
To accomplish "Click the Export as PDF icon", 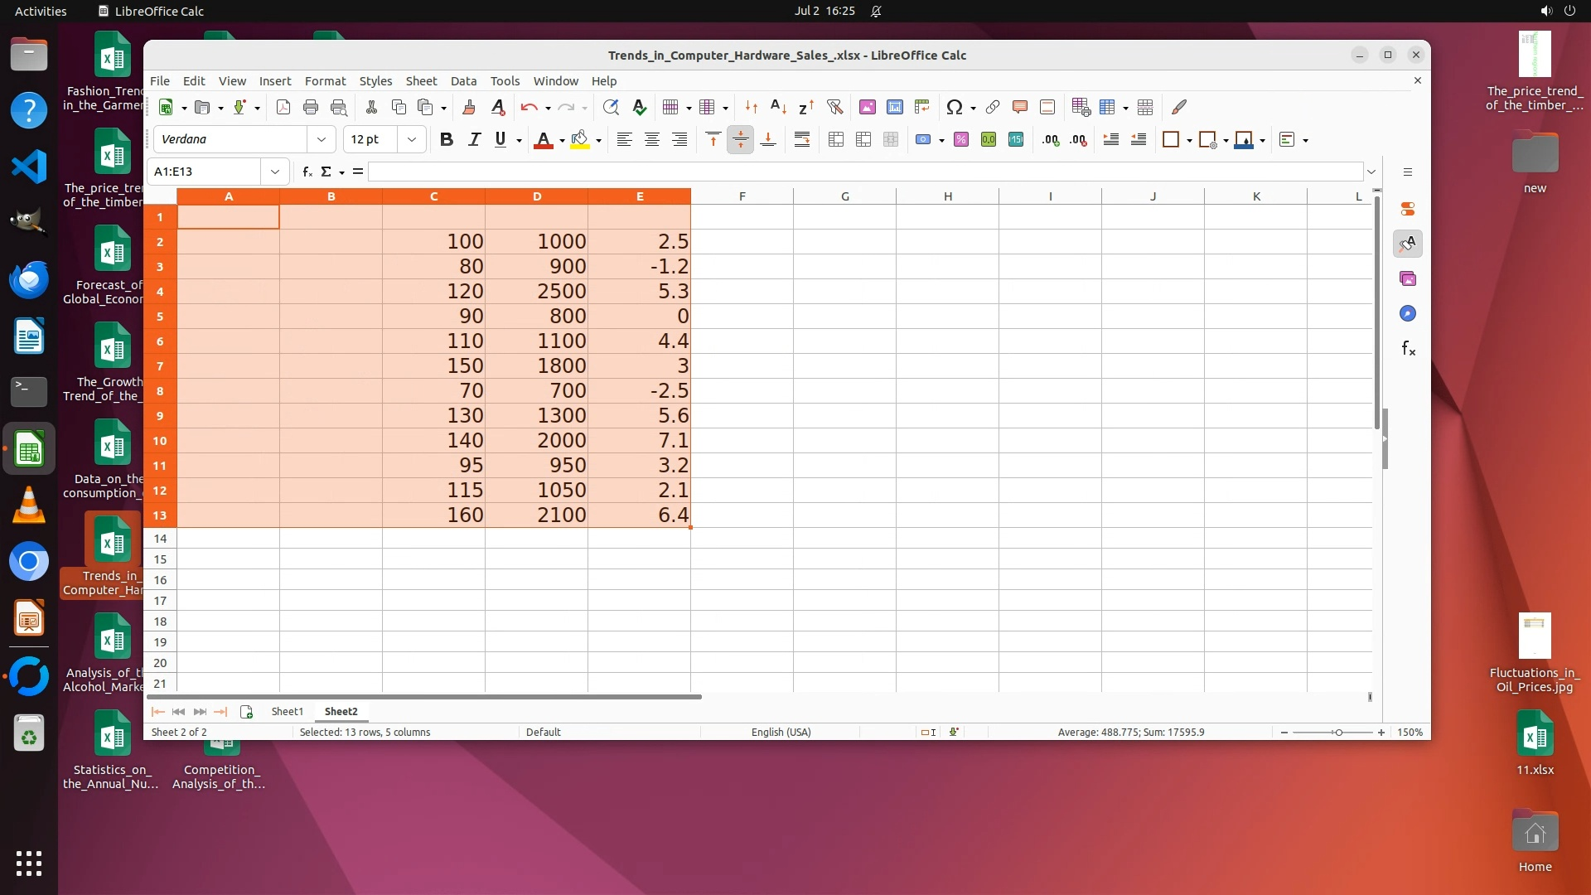I will (x=283, y=107).
